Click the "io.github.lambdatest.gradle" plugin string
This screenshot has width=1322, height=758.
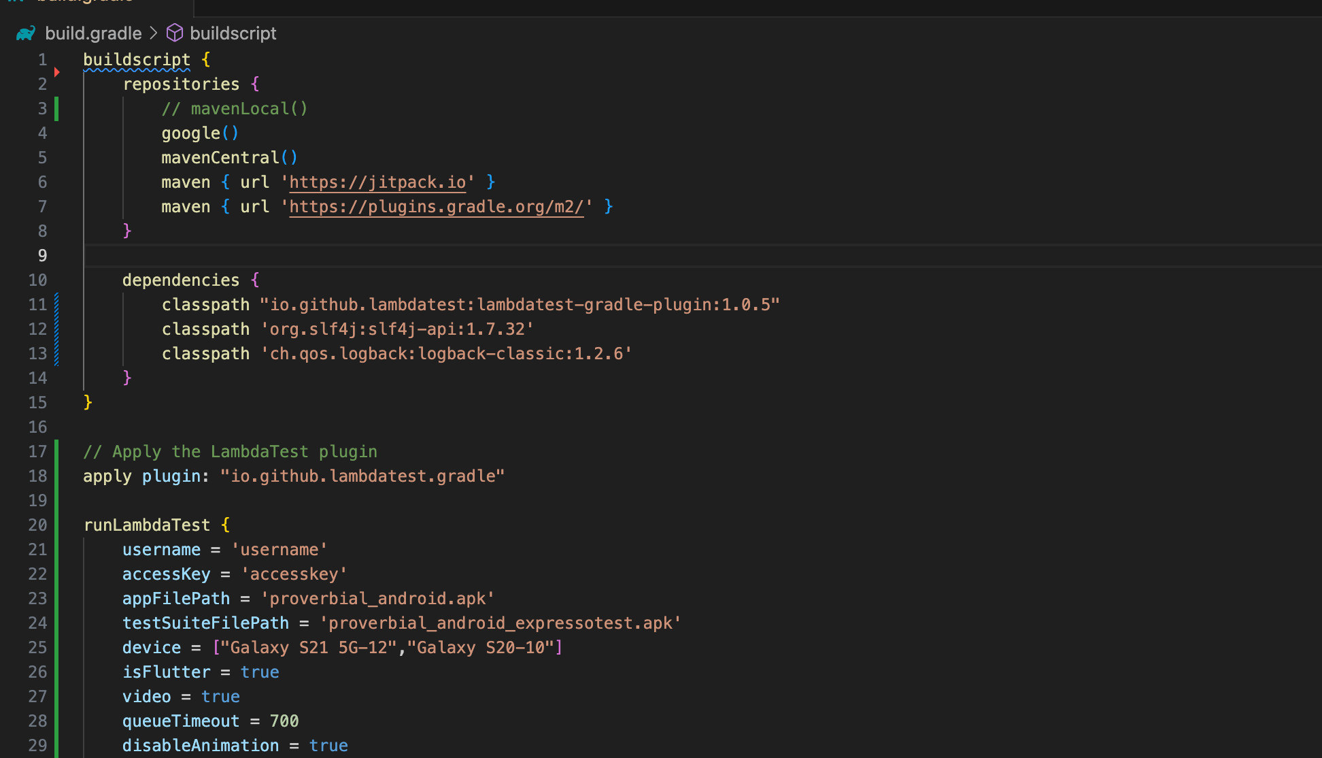coord(362,476)
